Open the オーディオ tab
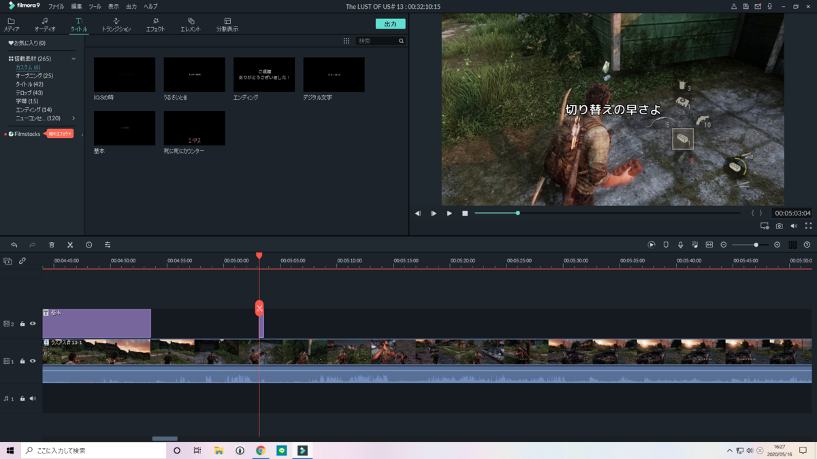 coord(45,25)
